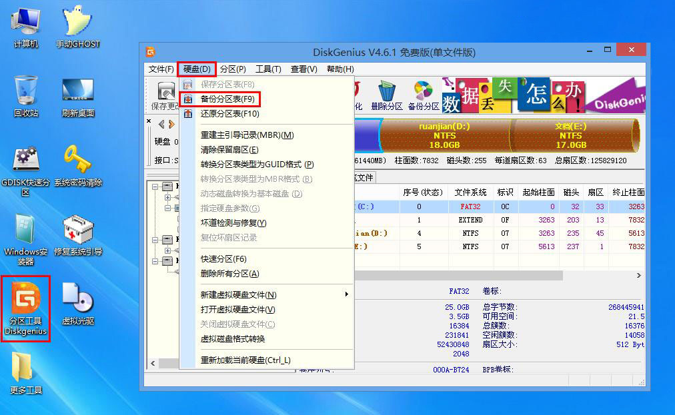Screen dimensions: 675x415
Task: Open 虚拟光驱 desktop icon
Action: pos(78,304)
